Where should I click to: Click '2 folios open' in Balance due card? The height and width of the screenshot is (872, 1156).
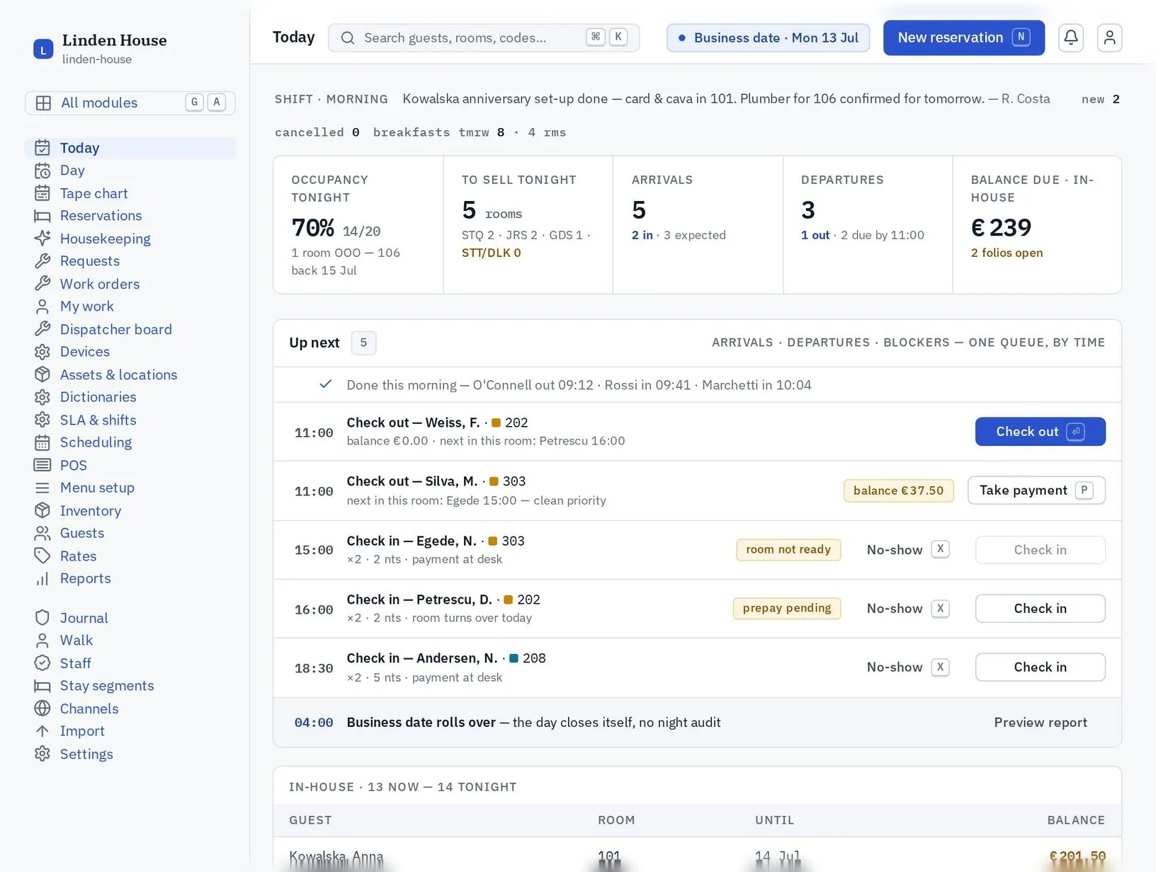(1007, 253)
